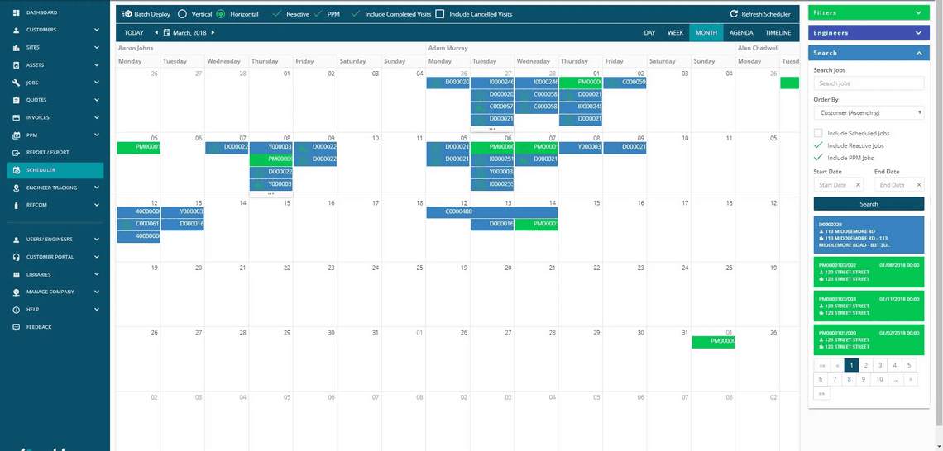Expand the Filters panel

[869, 12]
